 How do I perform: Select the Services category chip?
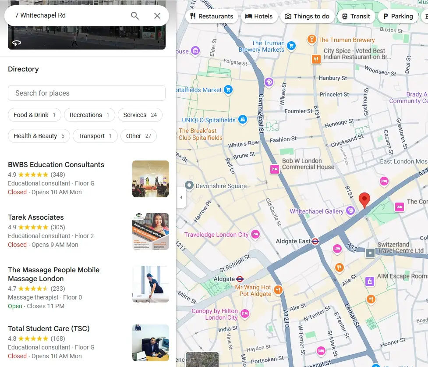pos(140,115)
